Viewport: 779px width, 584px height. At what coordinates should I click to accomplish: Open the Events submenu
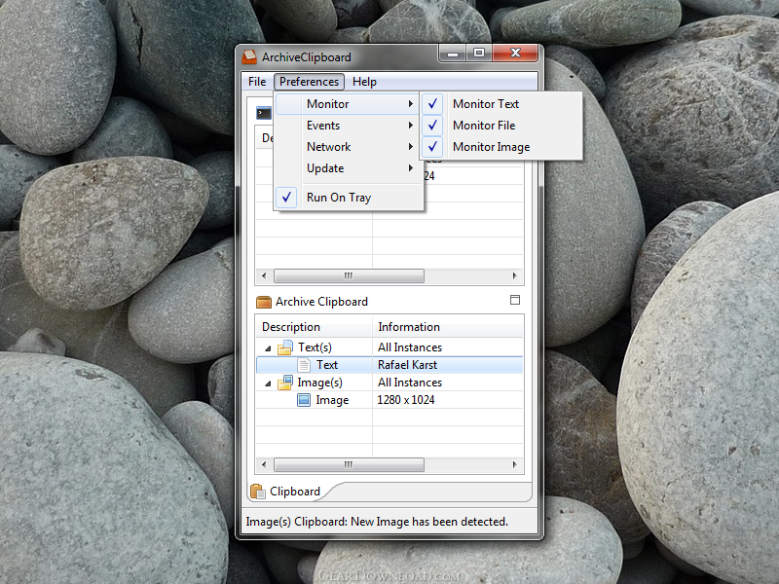coord(349,126)
